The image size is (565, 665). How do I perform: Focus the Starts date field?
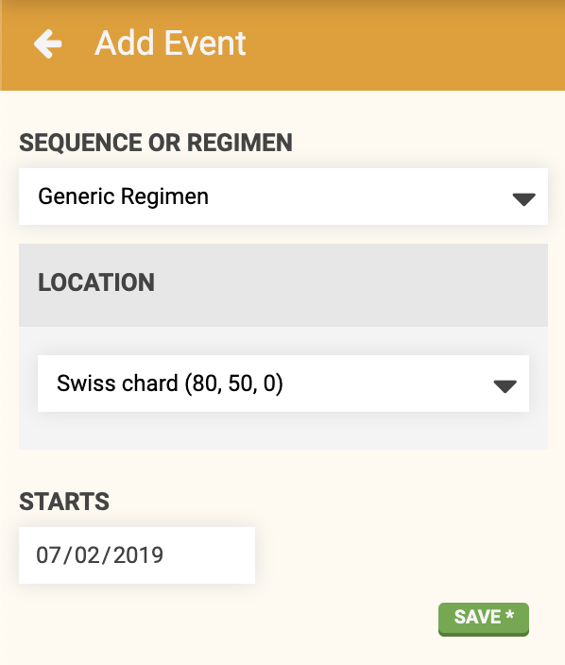click(137, 555)
